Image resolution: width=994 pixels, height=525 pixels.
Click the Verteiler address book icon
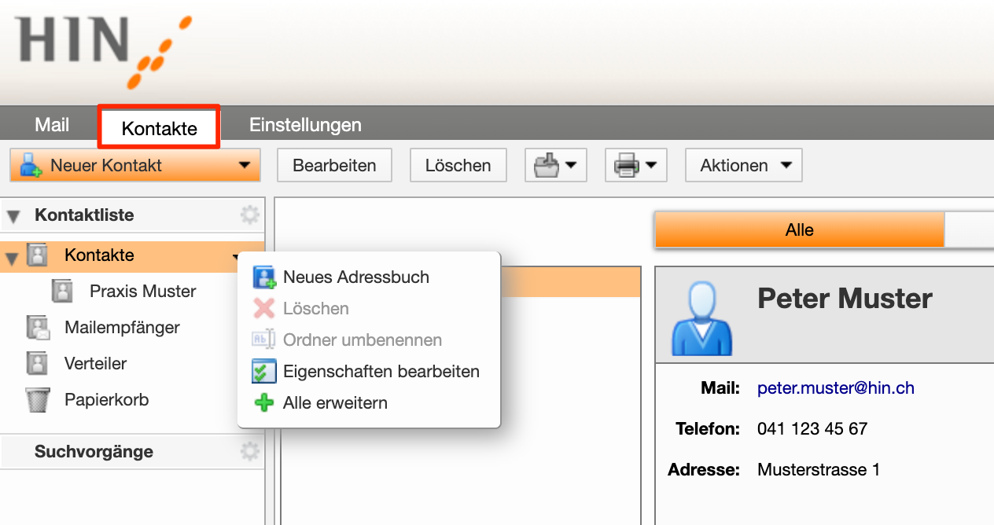37,364
